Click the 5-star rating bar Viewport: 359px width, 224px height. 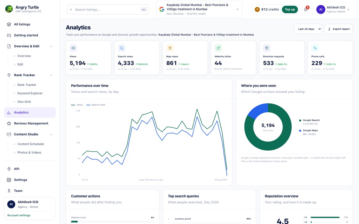pyautogui.click(x=325, y=217)
